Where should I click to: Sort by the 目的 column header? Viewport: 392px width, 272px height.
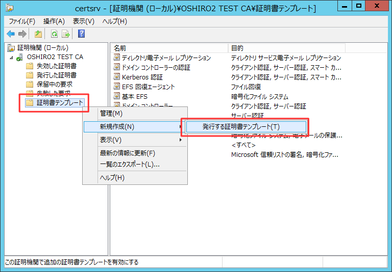click(x=287, y=48)
